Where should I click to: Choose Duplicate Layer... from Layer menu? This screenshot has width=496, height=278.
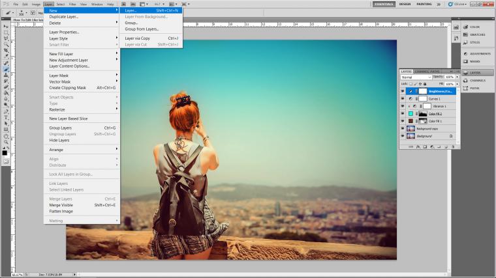[82, 17]
